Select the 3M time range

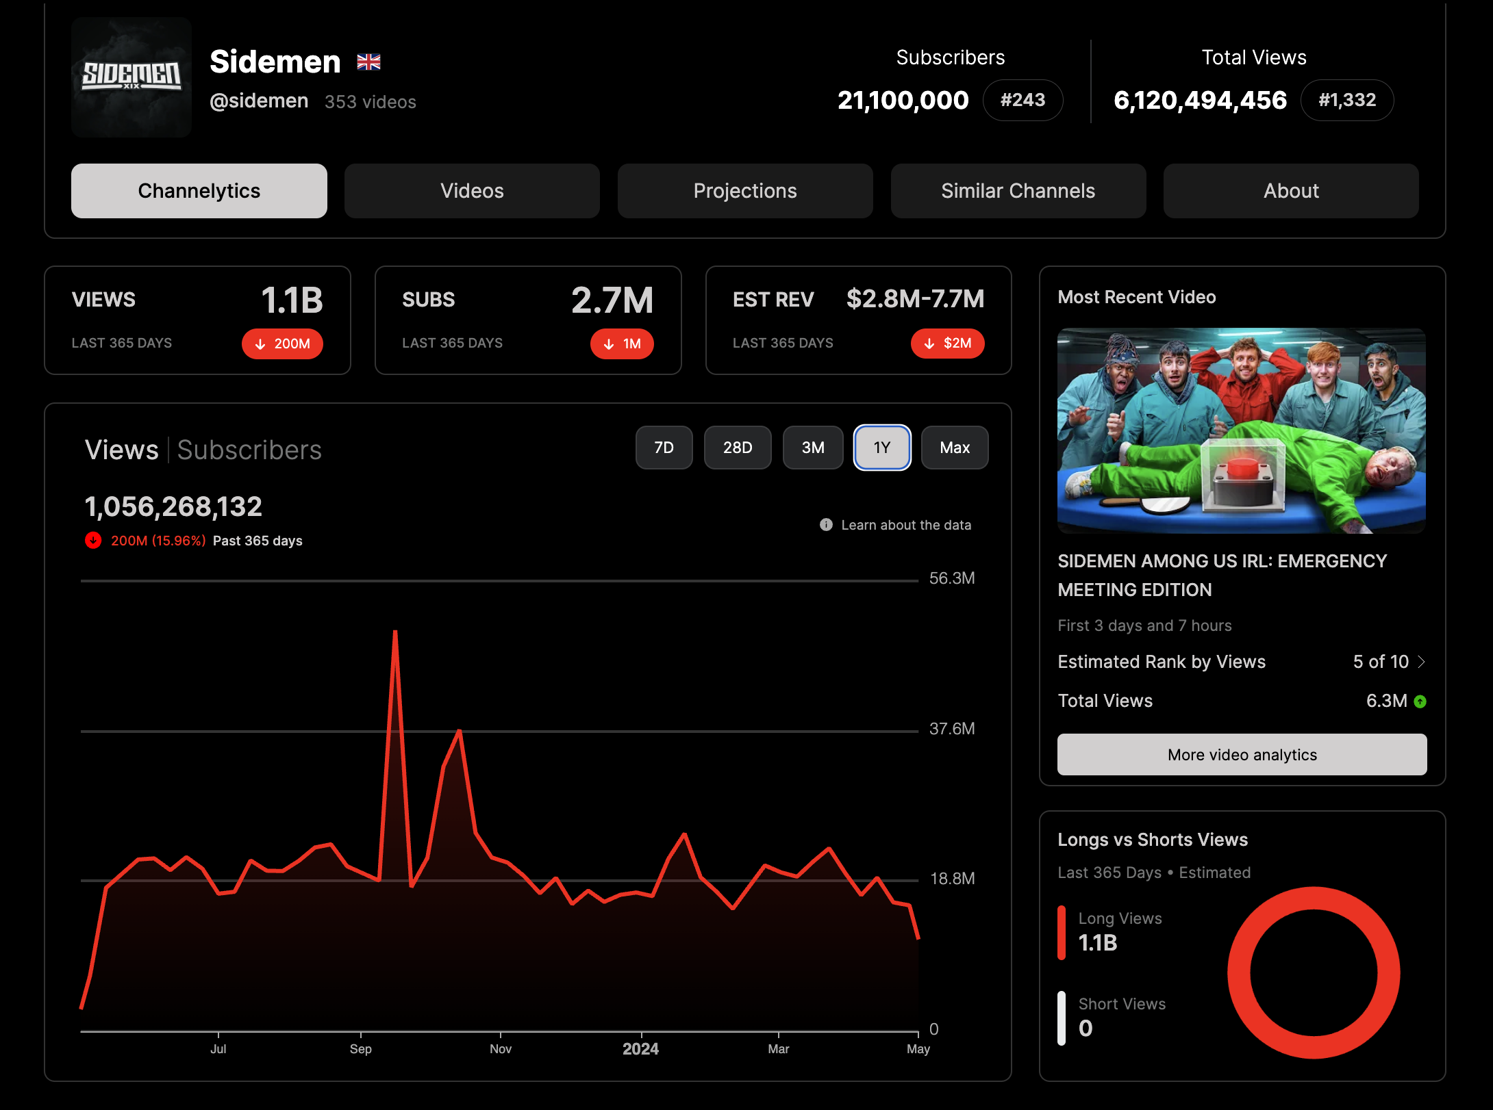coord(813,448)
